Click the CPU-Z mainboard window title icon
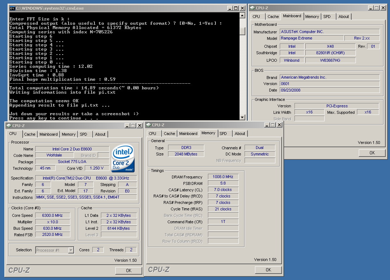 (x=252, y=8)
